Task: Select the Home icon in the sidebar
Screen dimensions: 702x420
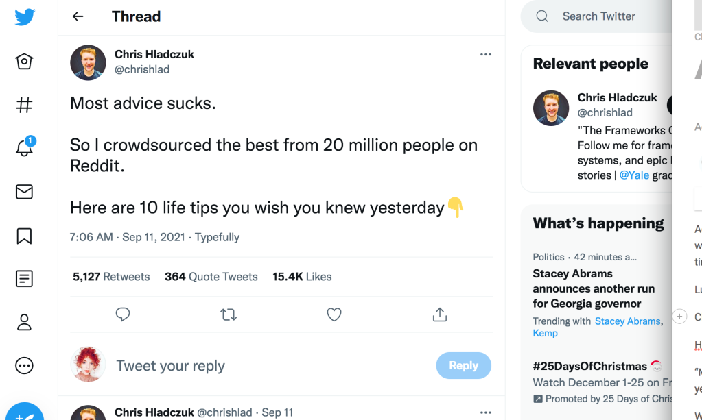Action: coord(24,62)
